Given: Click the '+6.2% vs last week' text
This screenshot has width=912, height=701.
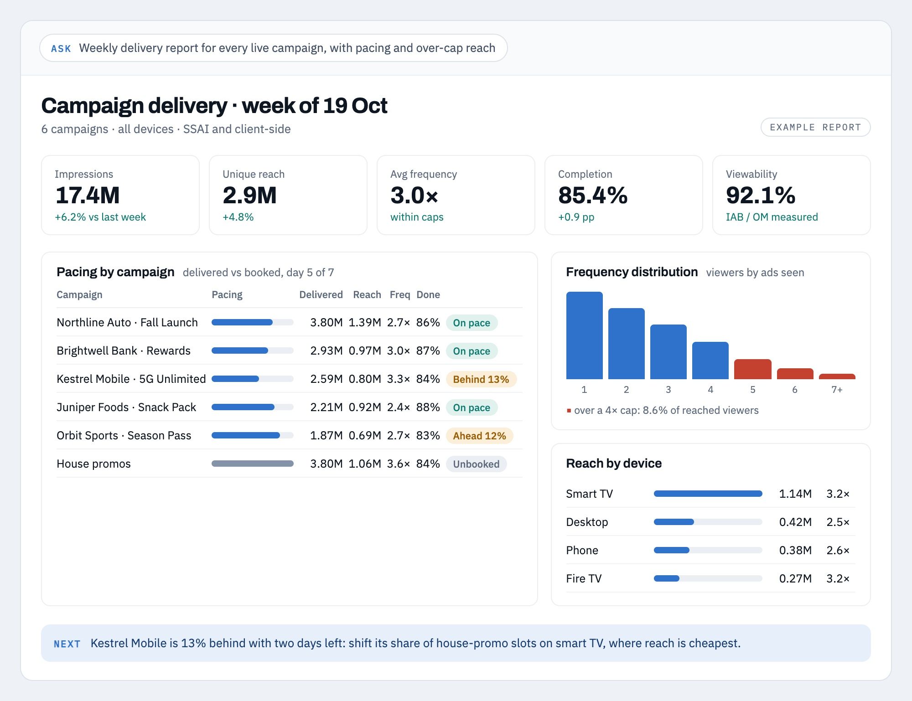Looking at the screenshot, I should 100,217.
